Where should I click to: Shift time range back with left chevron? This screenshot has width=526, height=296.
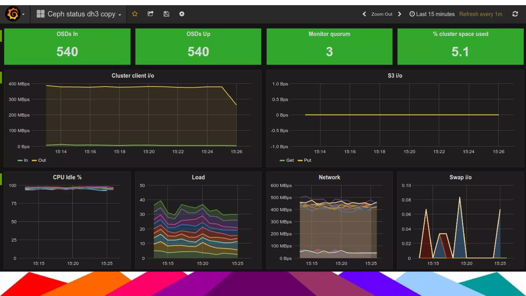point(364,14)
